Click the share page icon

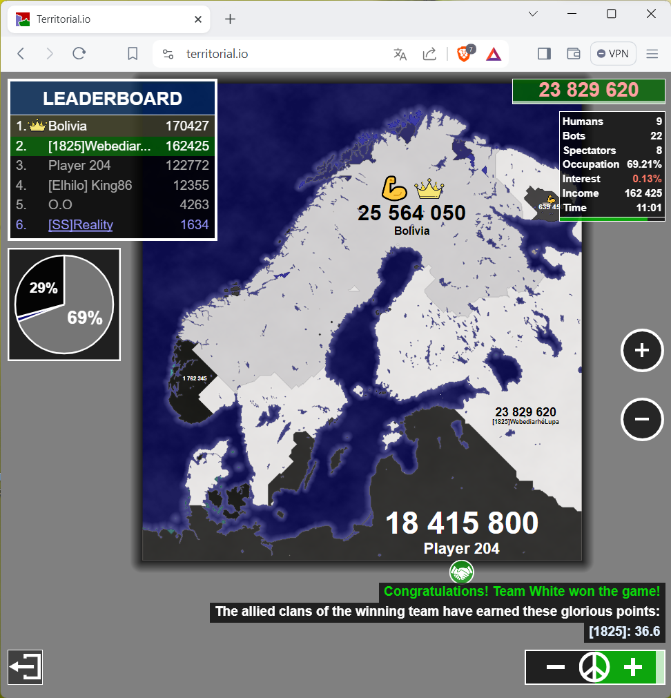pyautogui.click(x=429, y=54)
